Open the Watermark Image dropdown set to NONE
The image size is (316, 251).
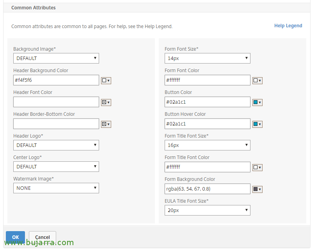[x=56, y=188]
